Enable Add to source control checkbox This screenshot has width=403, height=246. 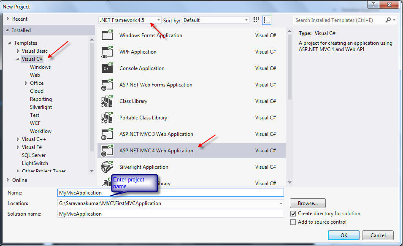point(293,222)
